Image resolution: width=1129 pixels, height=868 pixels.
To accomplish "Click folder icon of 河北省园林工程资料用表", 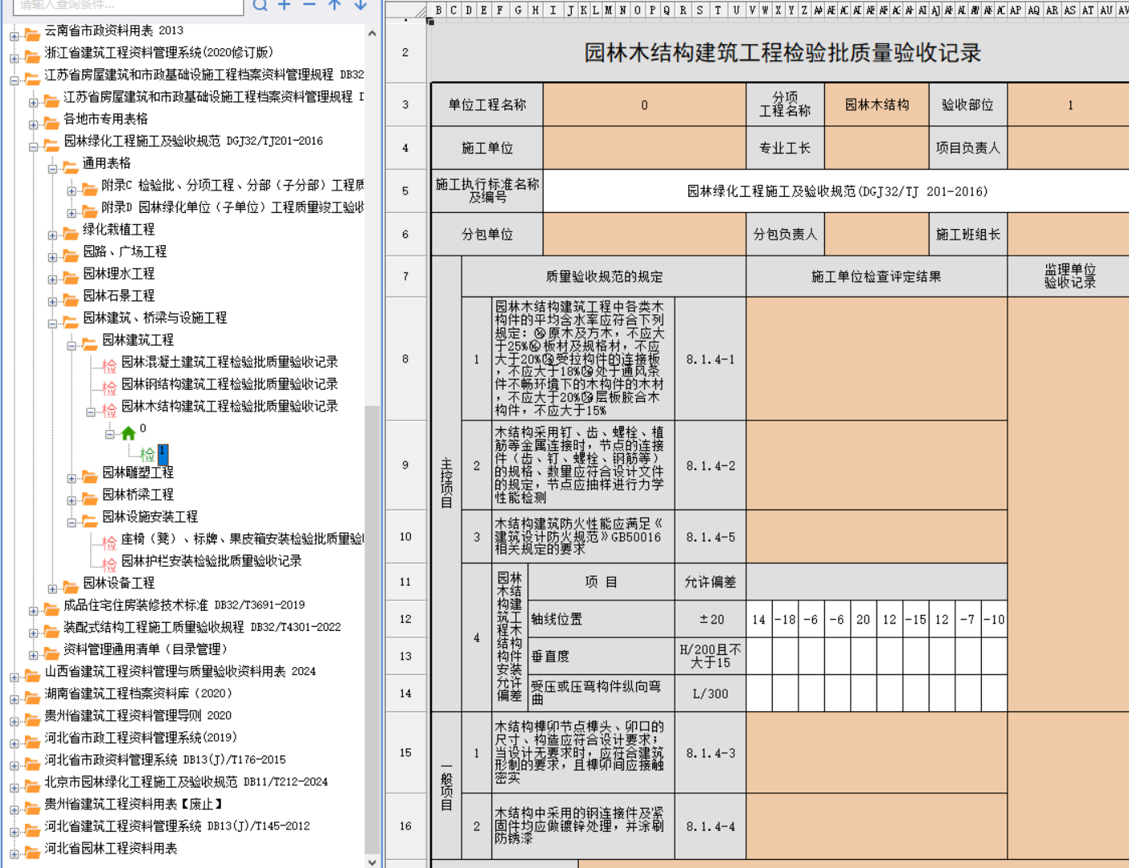I will 32,852.
